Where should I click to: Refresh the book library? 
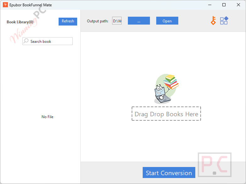tap(68, 21)
